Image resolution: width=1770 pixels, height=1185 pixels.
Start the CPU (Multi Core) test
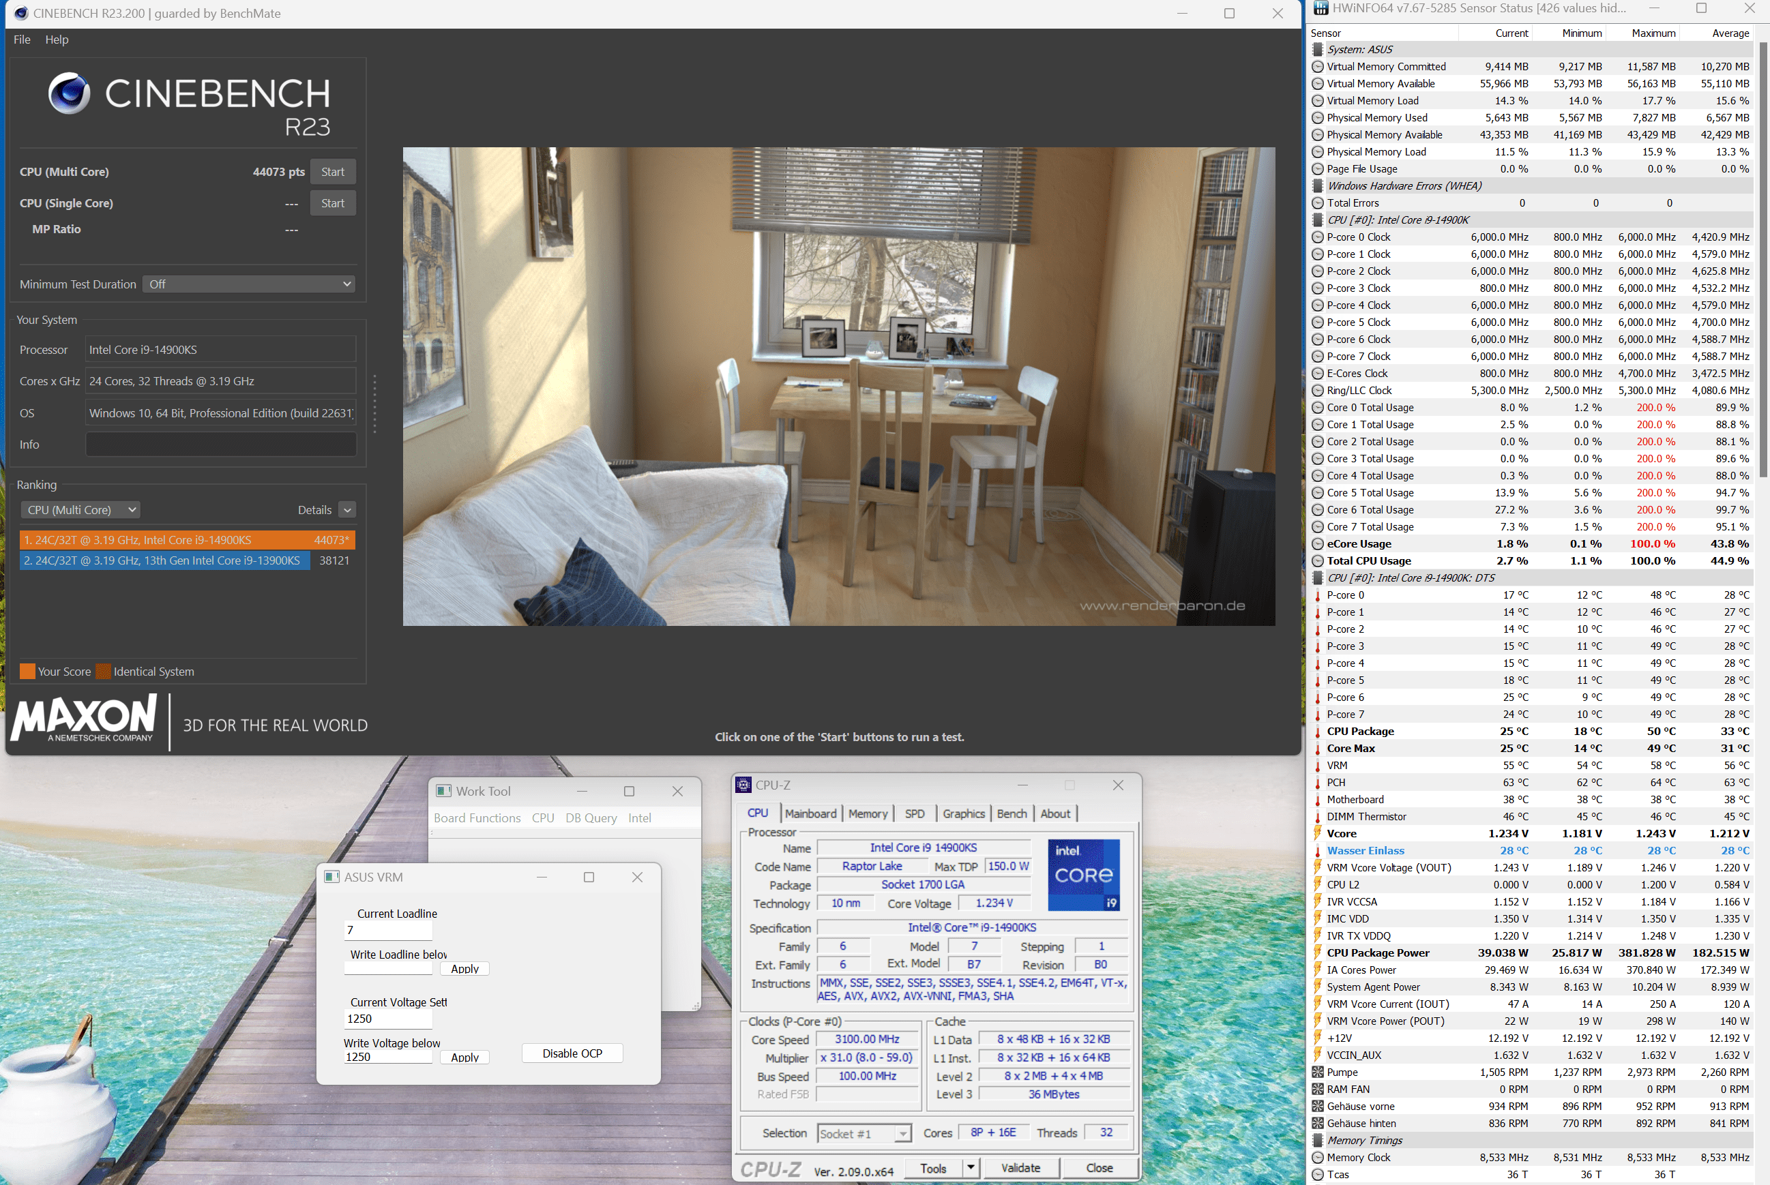click(333, 172)
